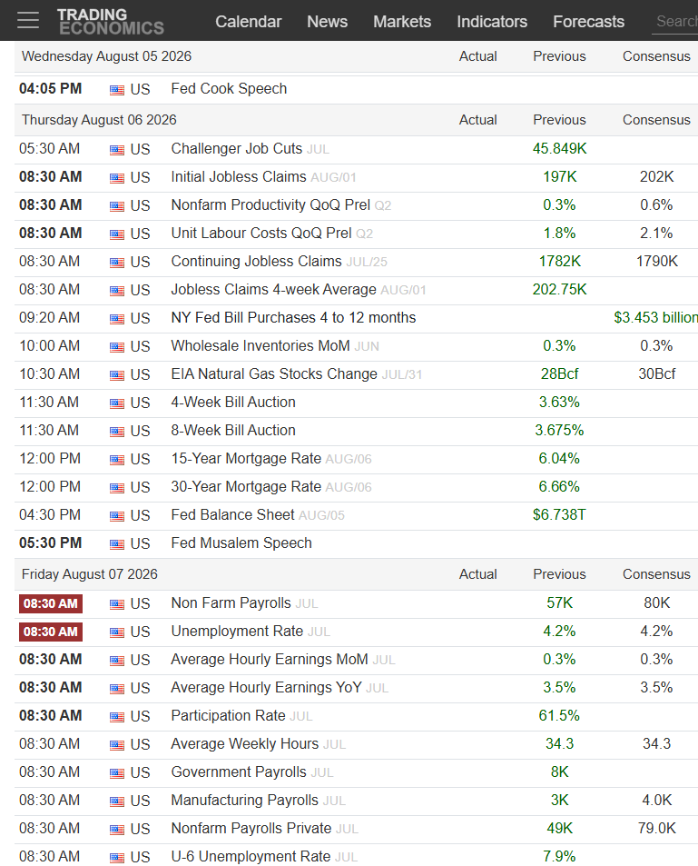Screen dimensions: 698x866
Task: Click Thursday August 06 2026 header
Action: [99, 120]
